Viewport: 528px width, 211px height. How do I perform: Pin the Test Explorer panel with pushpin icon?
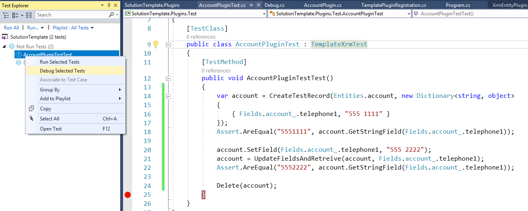(x=109, y=5)
